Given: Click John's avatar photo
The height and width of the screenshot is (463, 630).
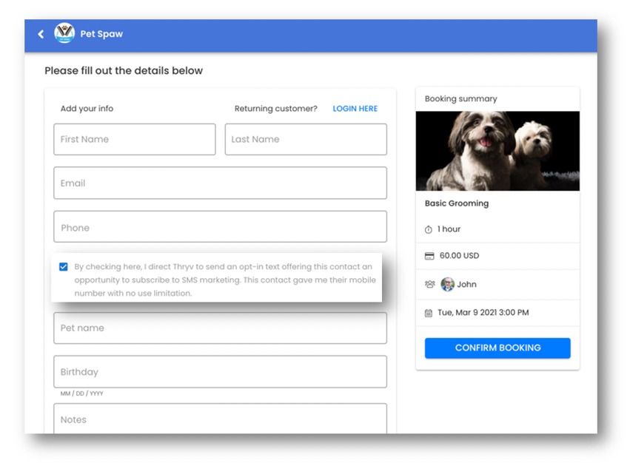Looking at the screenshot, I should [447, 284].
